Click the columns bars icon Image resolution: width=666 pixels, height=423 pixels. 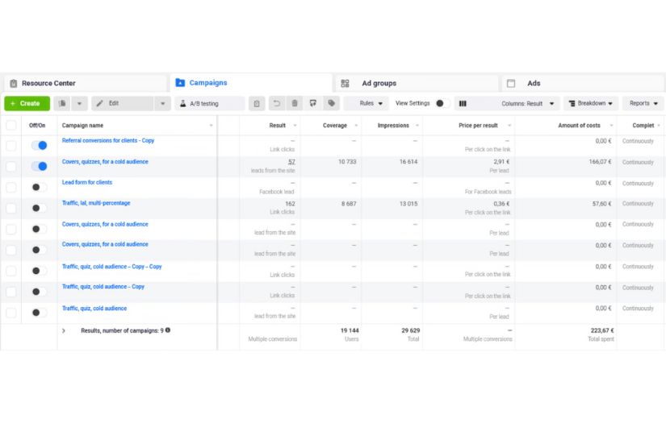pos(463,103)
